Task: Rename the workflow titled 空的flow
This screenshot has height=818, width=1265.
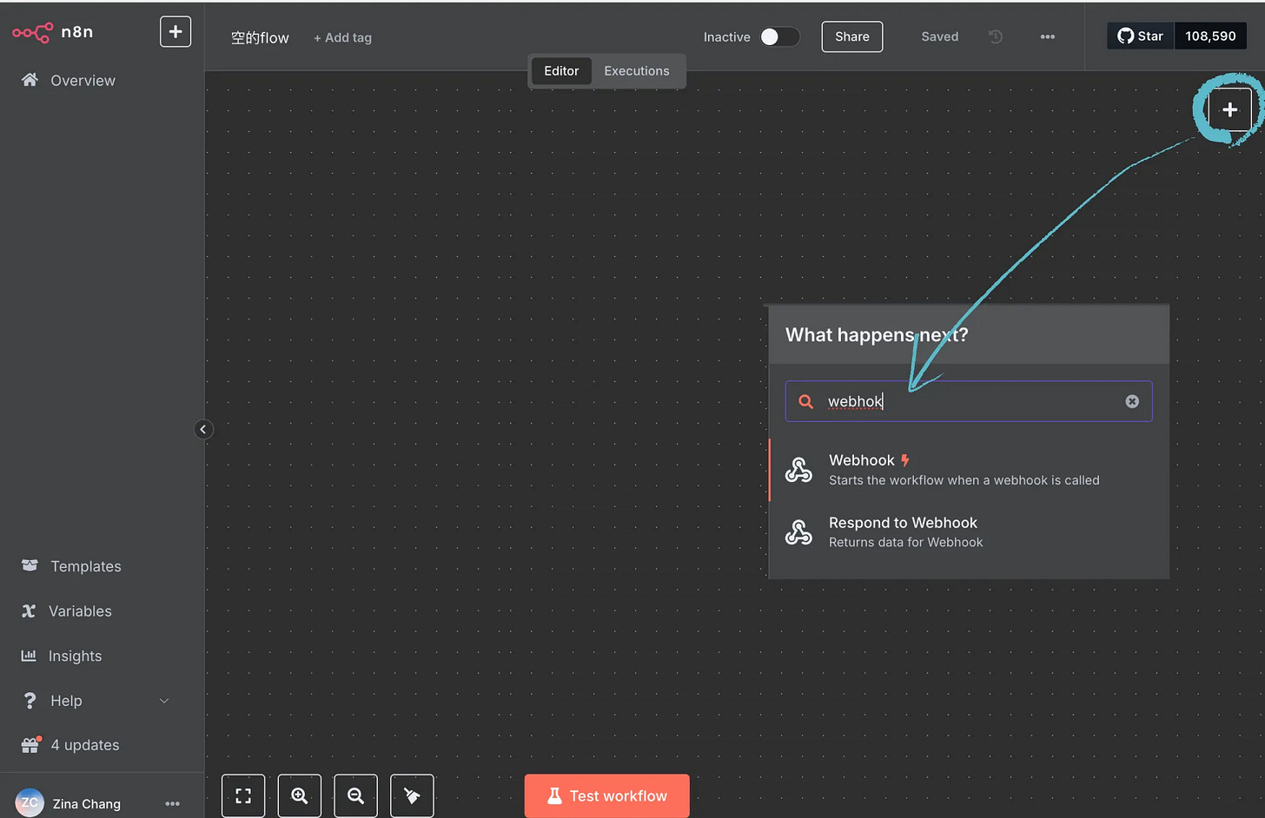Action: pos(260,37)
